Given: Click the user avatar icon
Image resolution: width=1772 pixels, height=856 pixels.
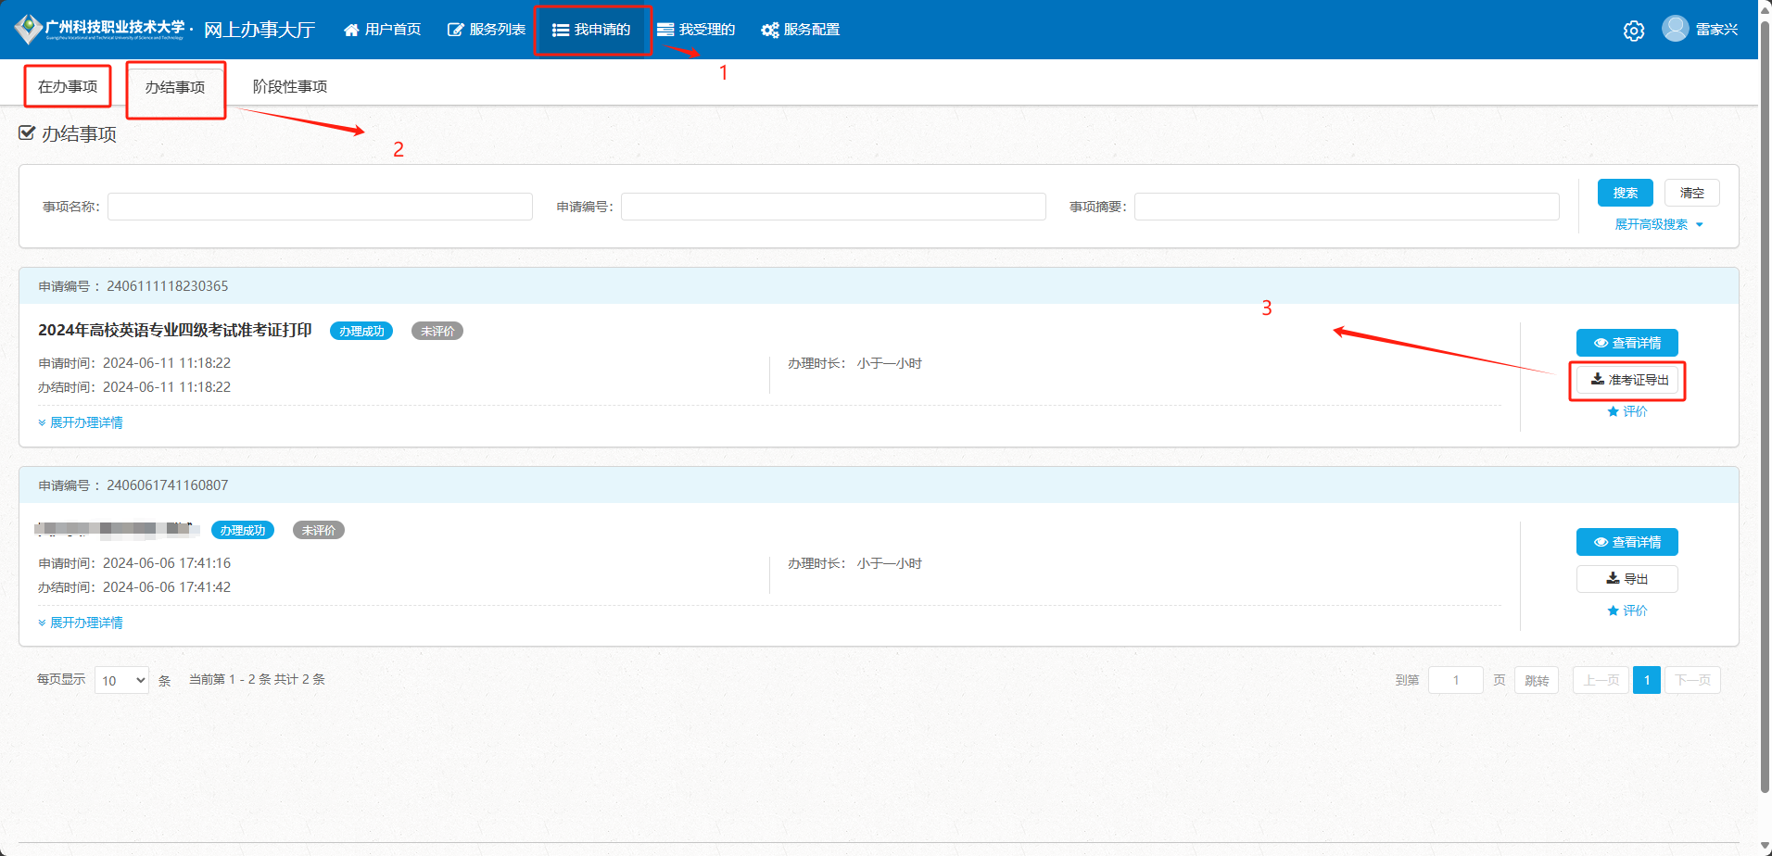Looking at the screenshot, I should point(1675,29).
